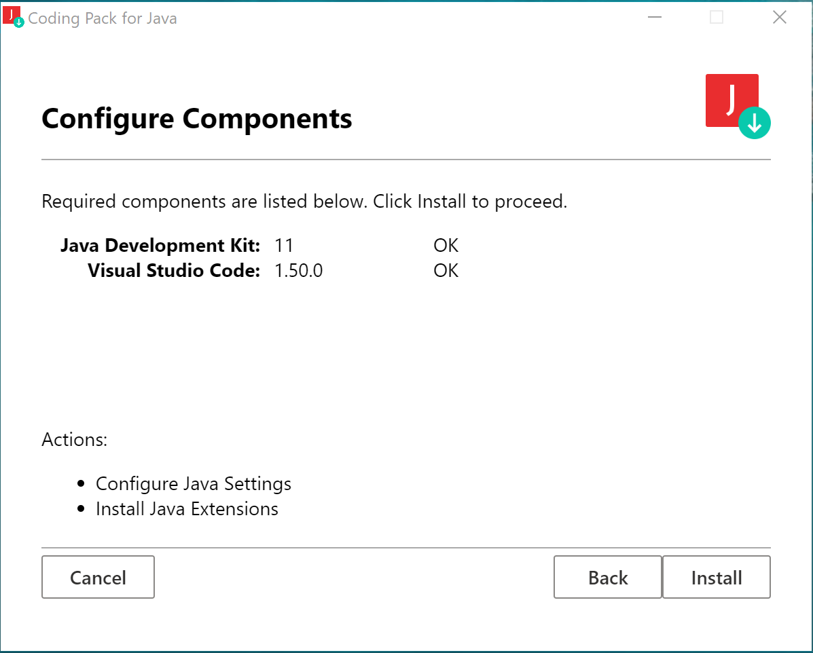The width and height of the screenshot is (813, 653).
Task: Click the JDK version number 11
Action: pos(284,245)
